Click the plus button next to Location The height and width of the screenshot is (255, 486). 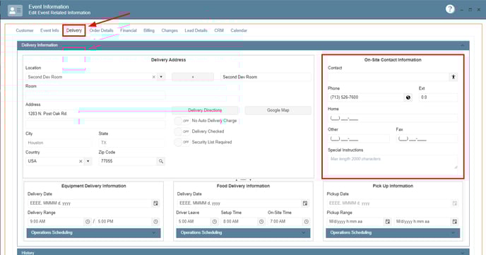coord(193,77)
